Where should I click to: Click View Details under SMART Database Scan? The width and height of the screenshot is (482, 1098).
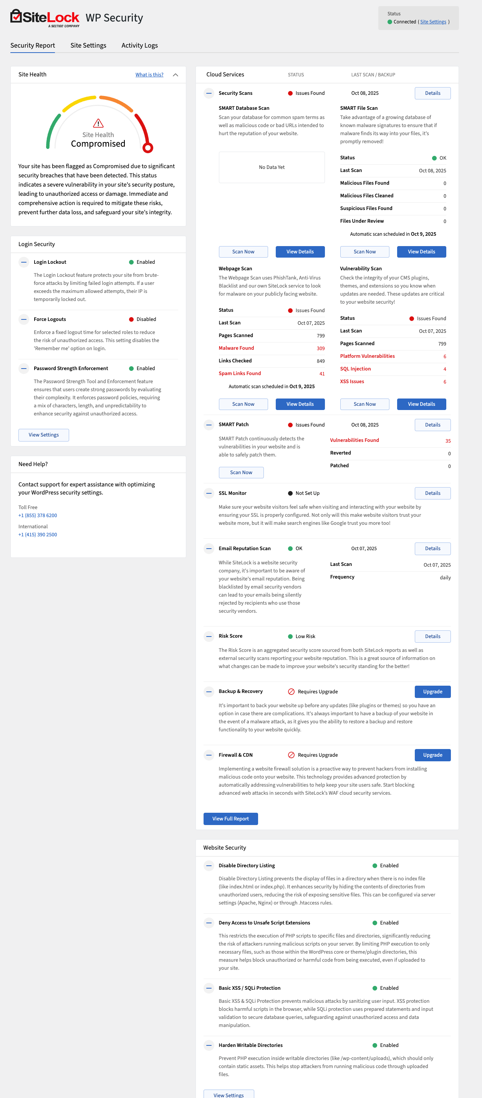pyautogui.click(x=300, y=251)
